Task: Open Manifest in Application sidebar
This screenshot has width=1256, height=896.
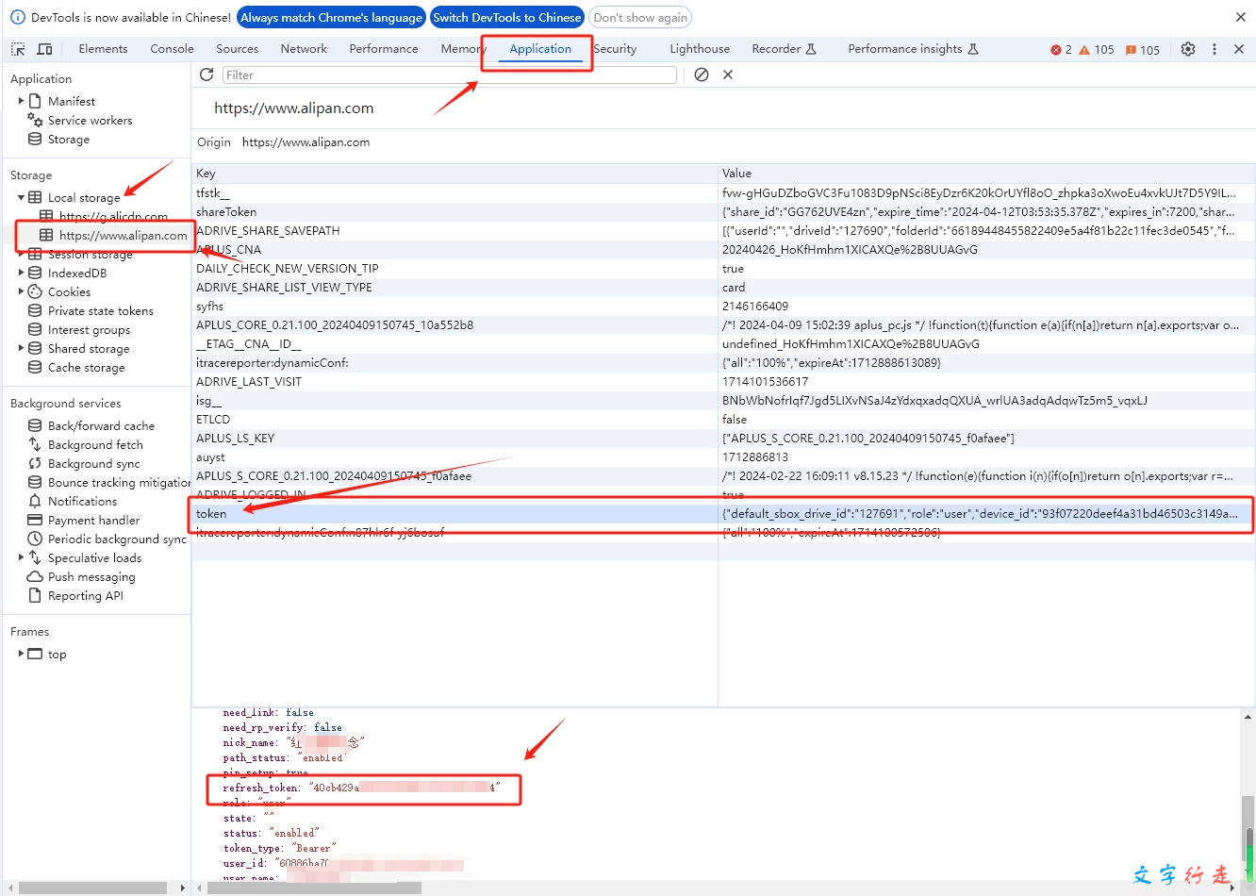Action: (x=71, y=101)
